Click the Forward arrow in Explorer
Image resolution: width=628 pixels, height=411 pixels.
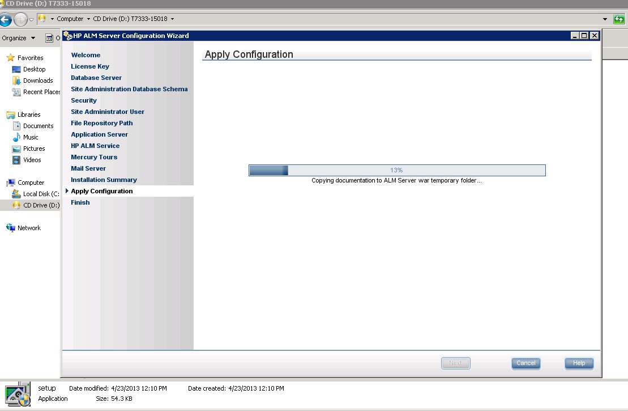click(20, 19)
